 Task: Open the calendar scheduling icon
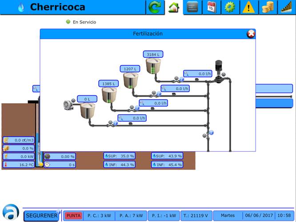pyautogui.click(x=211, y=7)
